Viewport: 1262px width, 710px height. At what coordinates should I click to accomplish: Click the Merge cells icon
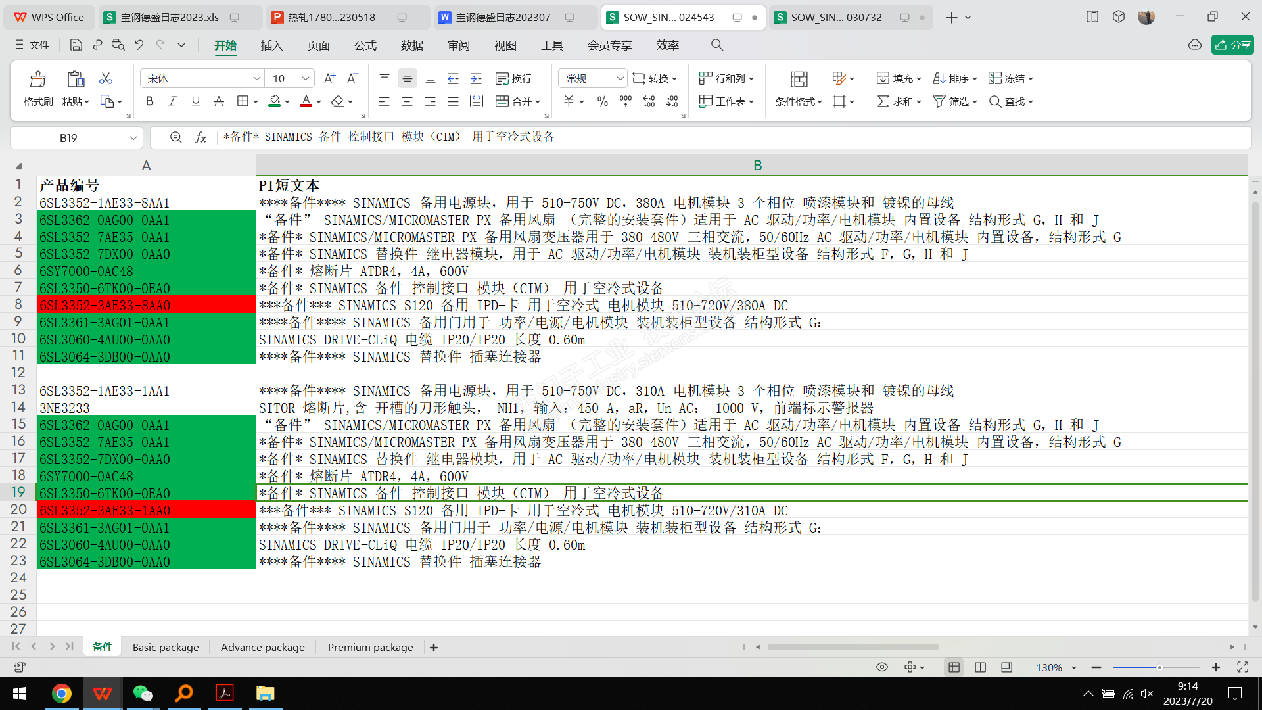[x=502, y=101]
